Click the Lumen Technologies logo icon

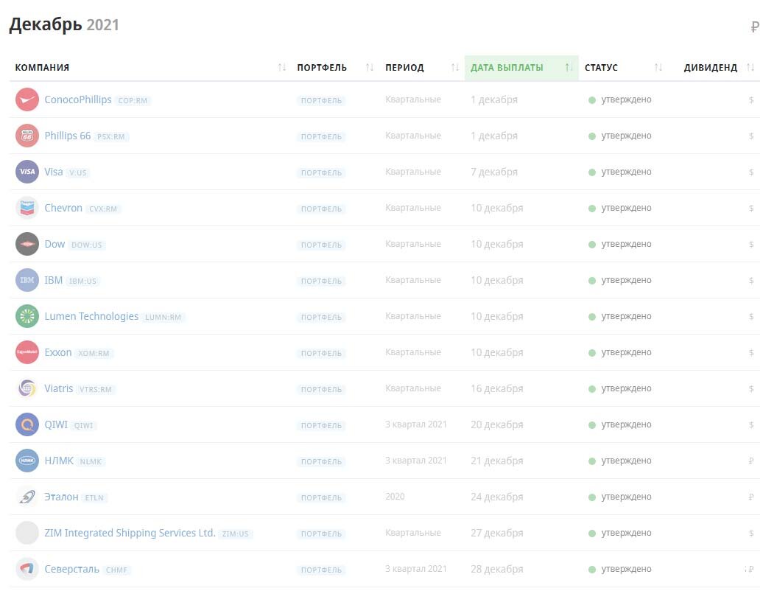point(27,316)
